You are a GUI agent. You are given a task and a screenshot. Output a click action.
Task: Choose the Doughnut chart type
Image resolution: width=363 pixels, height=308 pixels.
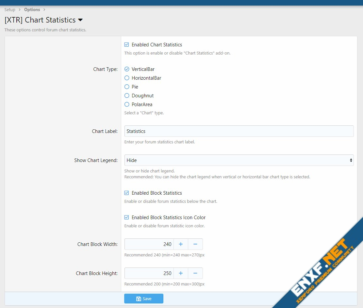127,96
